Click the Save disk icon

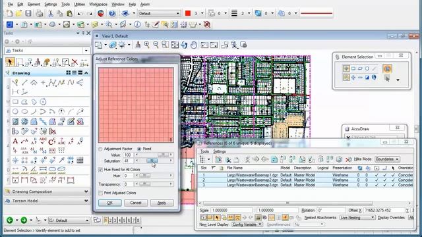point(28,13)
